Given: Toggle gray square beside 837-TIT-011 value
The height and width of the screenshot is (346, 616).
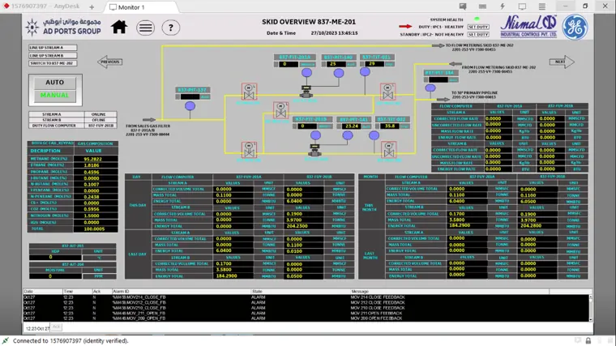Looking at the screenshot, I should click(x=362, y=64).
